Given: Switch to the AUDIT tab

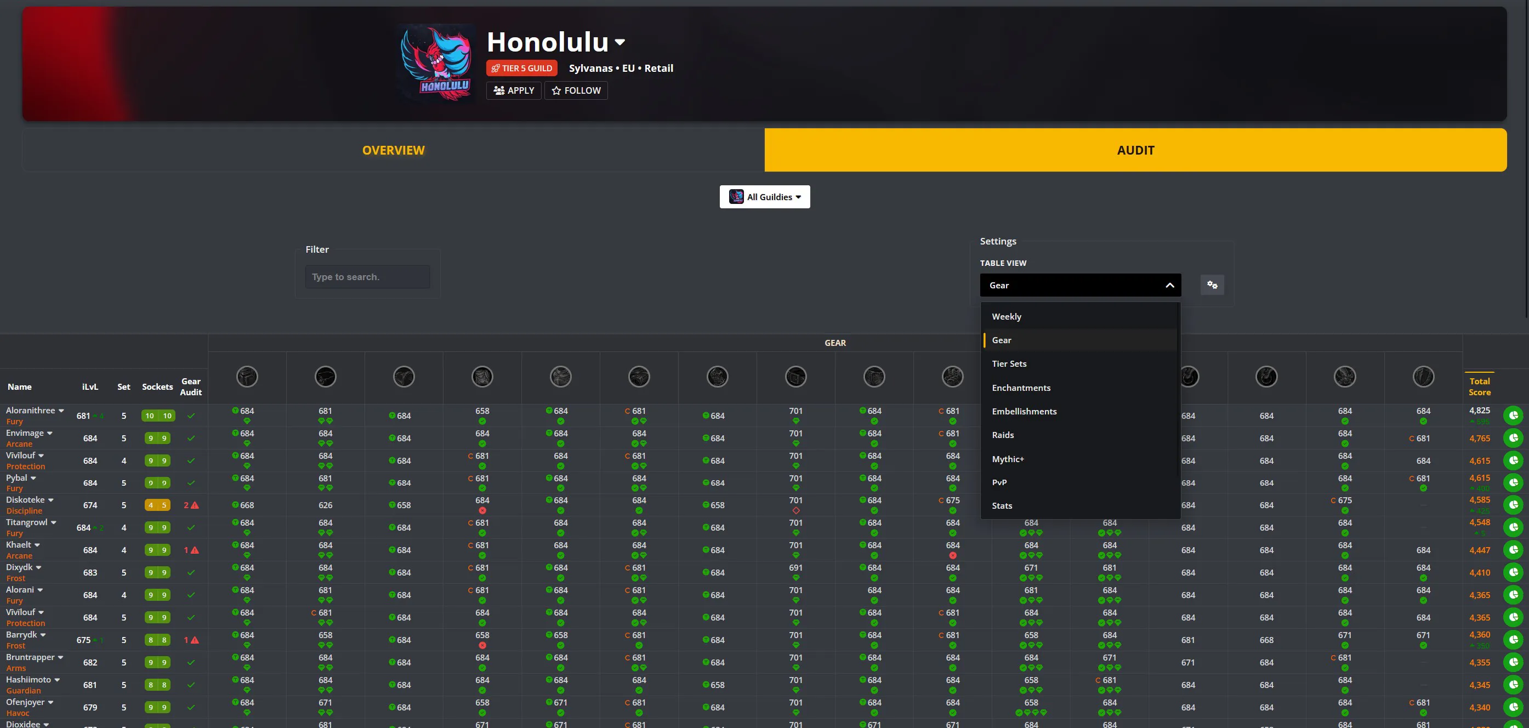Looking at the screenshot, I should click(x=1135, y=150).
